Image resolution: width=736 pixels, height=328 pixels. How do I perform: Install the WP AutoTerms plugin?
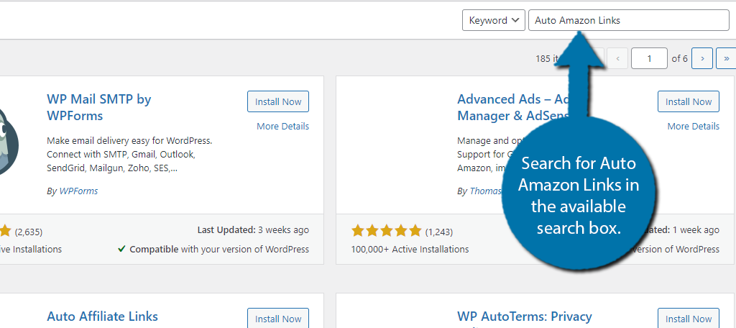point(688,318)
